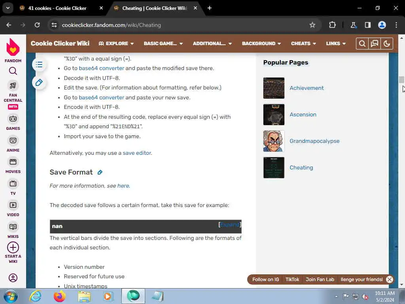This screenshot has height=304, width=405.
Task: Open the TV sidebar icon
Action: pyautogui.click(x=13, y=184)
